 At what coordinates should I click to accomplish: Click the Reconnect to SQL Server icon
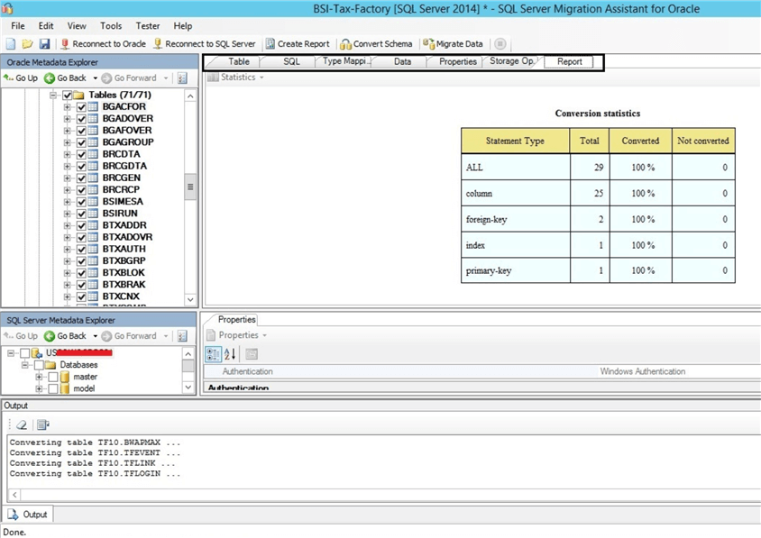(x=158, y=42)
